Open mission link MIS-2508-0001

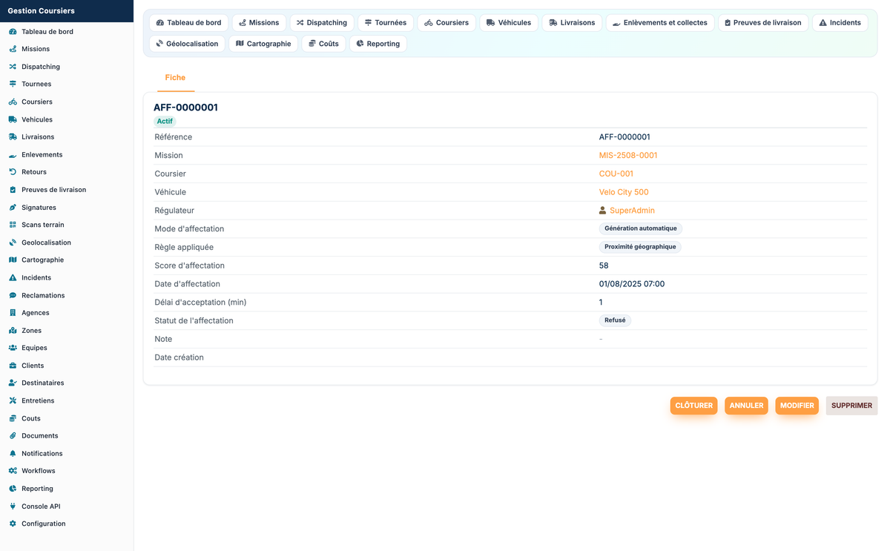pyautogui.click(x=628, y=156)
